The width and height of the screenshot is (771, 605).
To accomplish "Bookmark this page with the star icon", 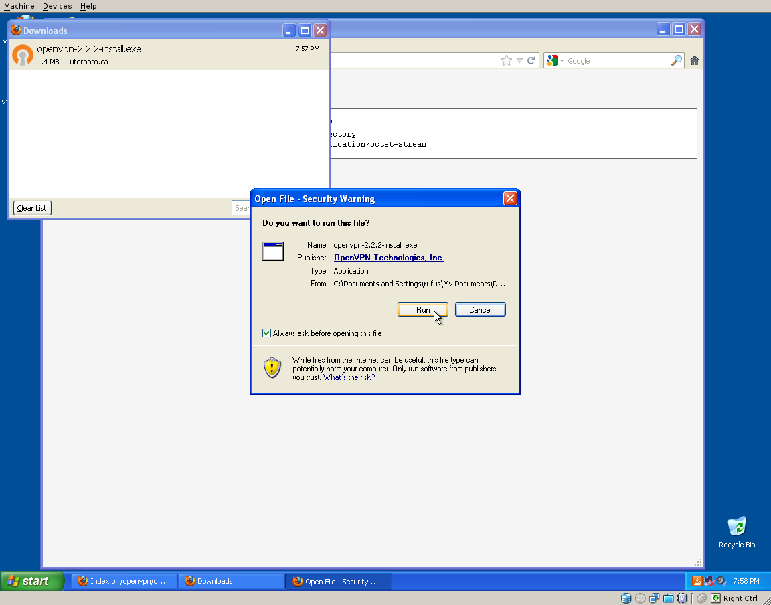I will (507, 61).
